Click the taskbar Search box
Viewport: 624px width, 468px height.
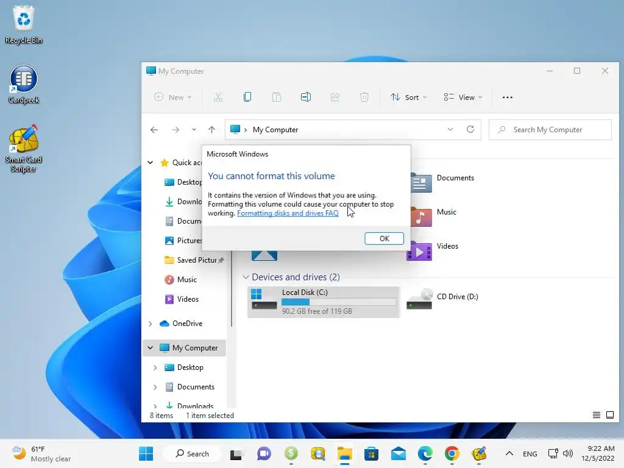[x=192, y=453]
